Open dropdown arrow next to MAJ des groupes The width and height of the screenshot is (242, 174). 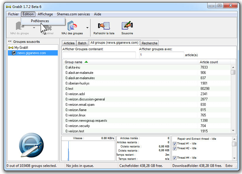(x=87, y=28)
